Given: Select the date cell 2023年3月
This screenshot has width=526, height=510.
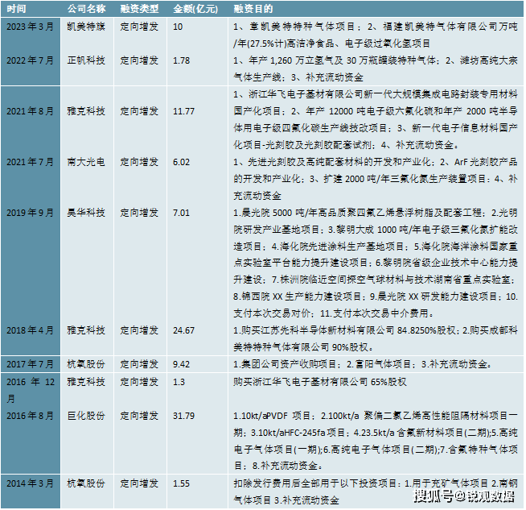Looking at the screenshot, I should 30,27.
